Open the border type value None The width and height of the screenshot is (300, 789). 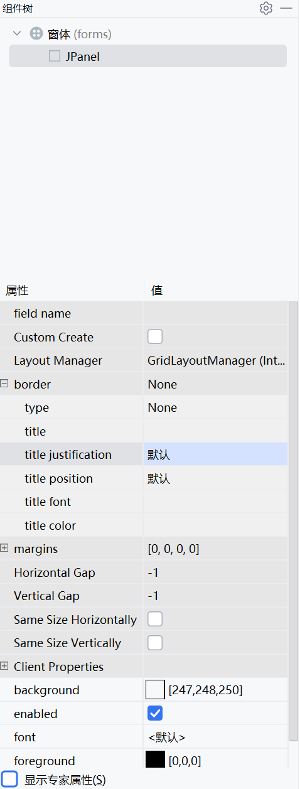216,407
